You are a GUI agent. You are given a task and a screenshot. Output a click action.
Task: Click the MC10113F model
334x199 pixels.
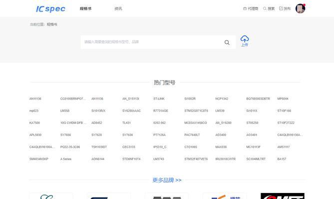point(253,147)
